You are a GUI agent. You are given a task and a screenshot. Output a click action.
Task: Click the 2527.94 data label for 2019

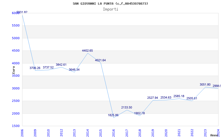[x=152, y=98]
